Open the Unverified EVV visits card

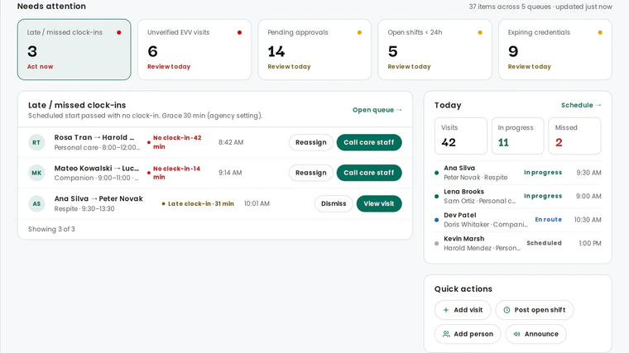(194, 50)
